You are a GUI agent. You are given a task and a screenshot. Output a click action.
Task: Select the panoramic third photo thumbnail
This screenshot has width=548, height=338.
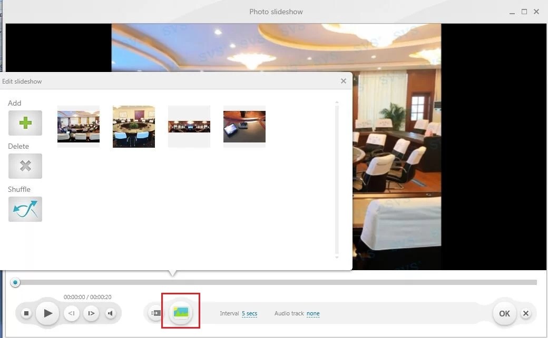point(189,126)
